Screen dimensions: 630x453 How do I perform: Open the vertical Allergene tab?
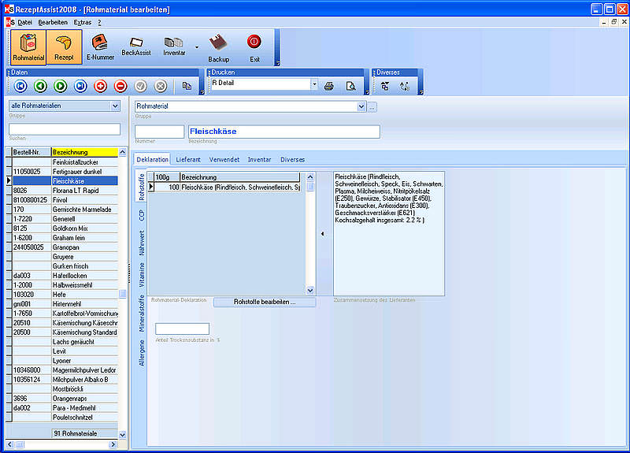pos(142,353)
